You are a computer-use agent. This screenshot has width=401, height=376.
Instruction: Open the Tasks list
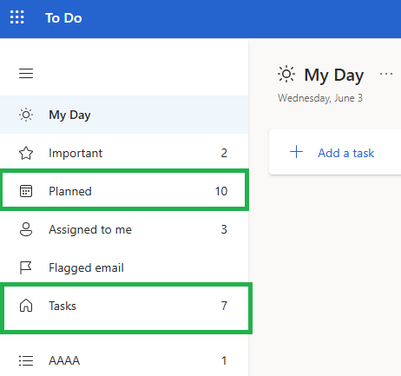click(x=124, y=306)
